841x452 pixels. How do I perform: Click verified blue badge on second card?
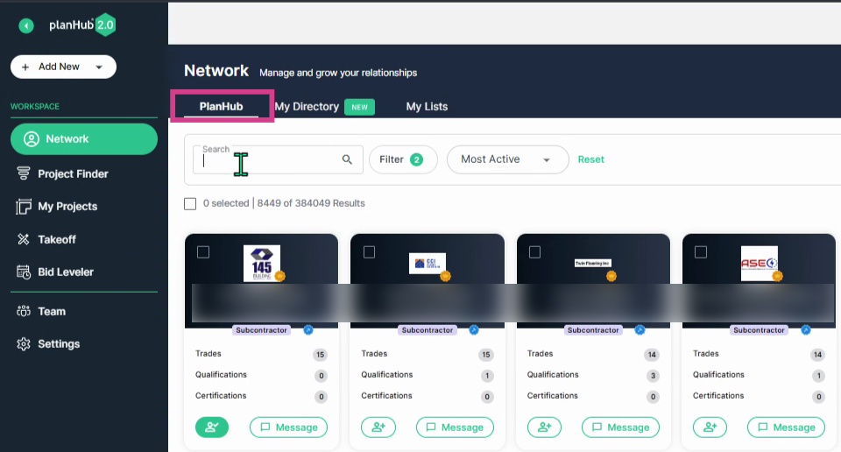(x=474, y=329)
